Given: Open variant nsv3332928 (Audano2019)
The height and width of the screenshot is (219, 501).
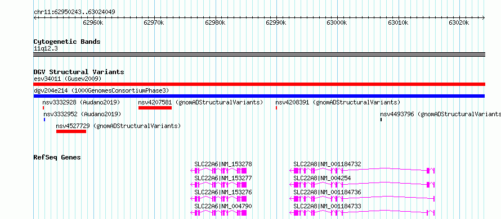Looking at the screenshot, I should 81,102.
